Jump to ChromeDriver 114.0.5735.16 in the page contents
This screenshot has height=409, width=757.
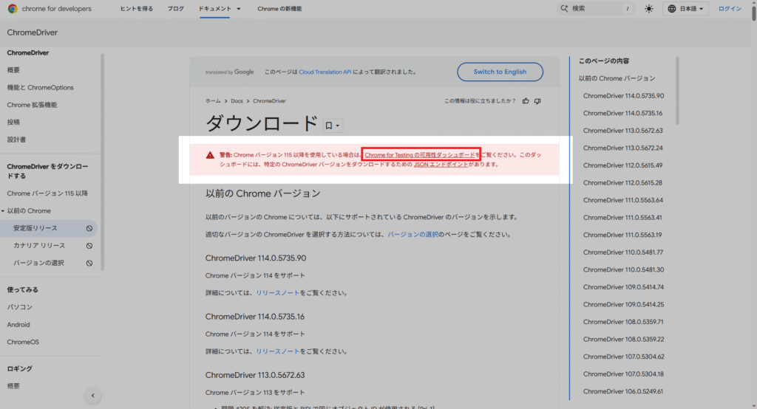622,113
